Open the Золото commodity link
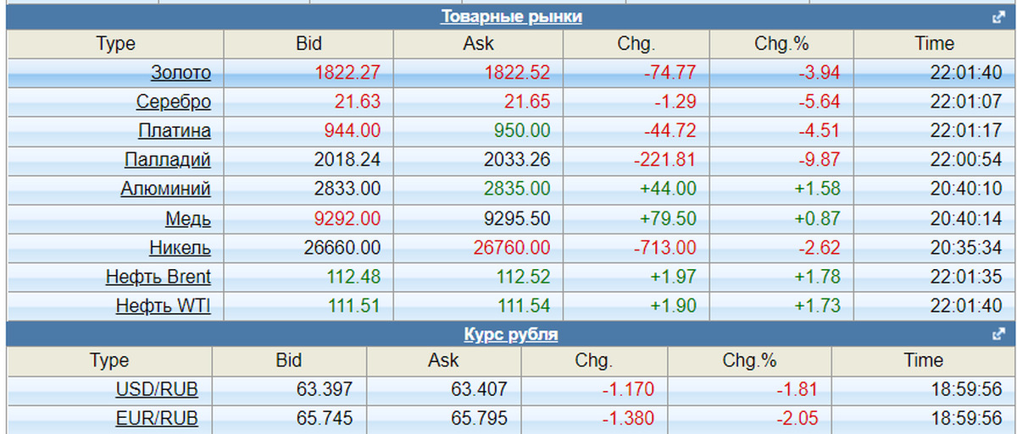The width and height of the screenshot is (1017, 434). coord(181,73)
